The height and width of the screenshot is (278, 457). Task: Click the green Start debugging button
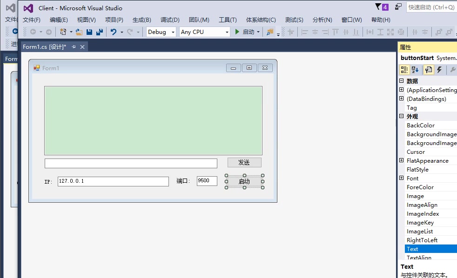click(x=237, y=32)
